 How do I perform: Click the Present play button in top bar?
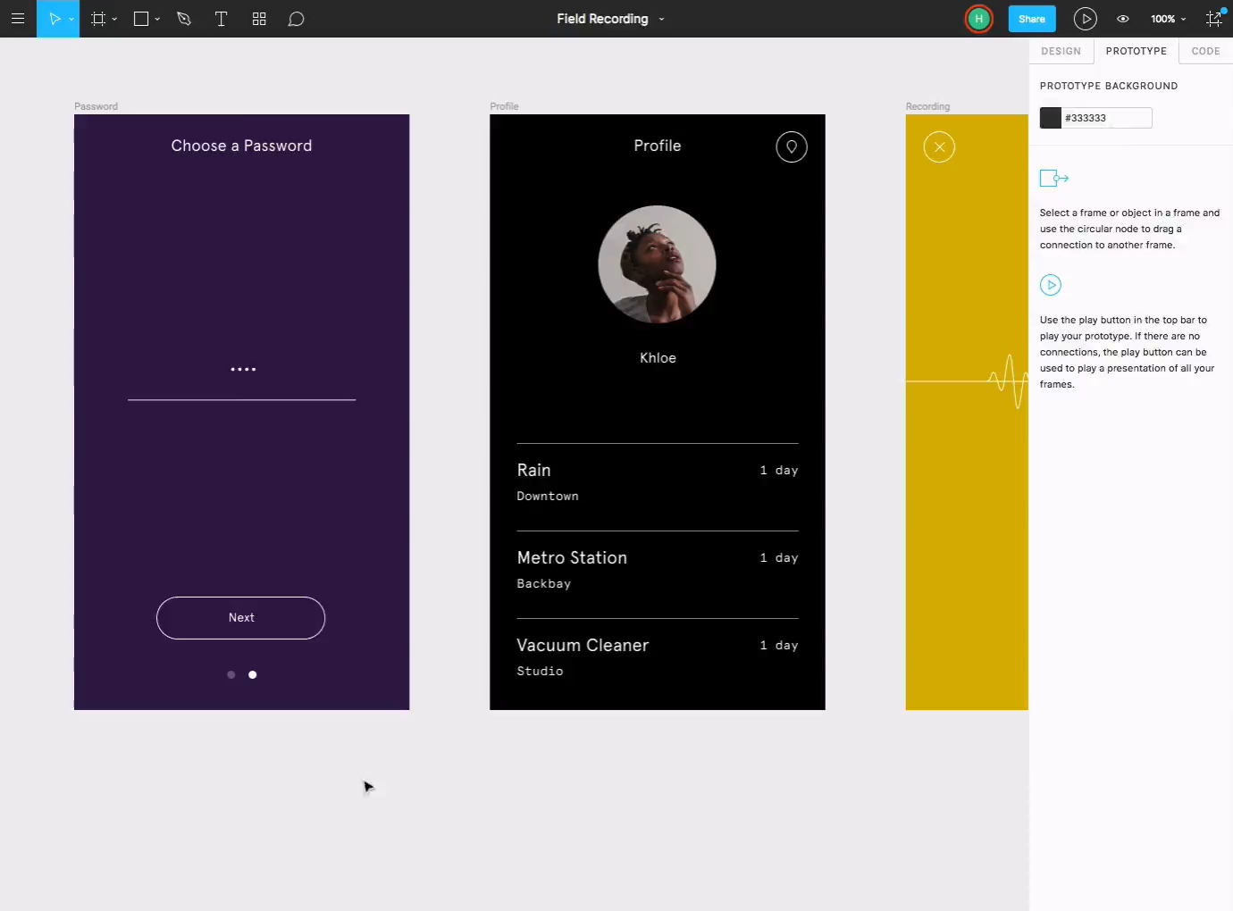tap(1085, 19)
